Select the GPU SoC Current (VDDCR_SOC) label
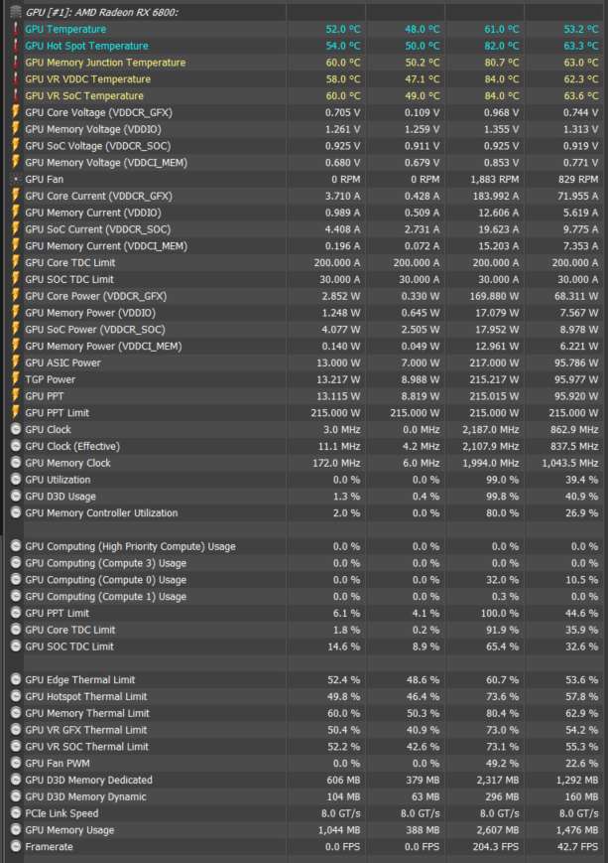The width and height of the screenshot is (608, 863). [x=97, y=229]
